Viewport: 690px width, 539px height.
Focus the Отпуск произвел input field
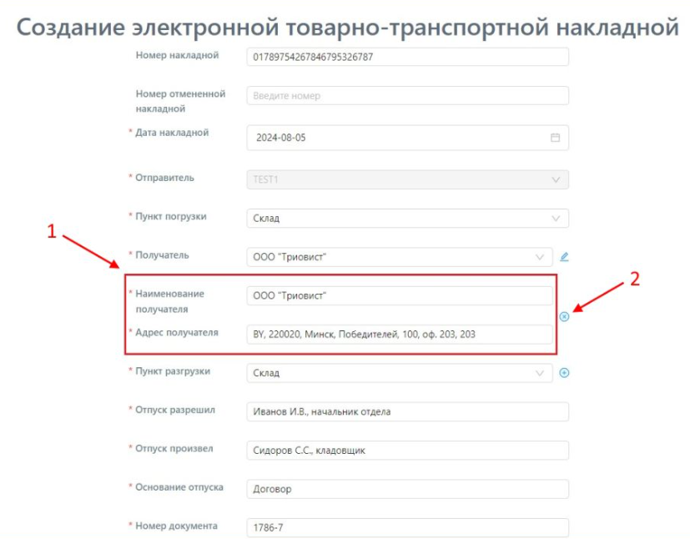click(x=407, y=451)
